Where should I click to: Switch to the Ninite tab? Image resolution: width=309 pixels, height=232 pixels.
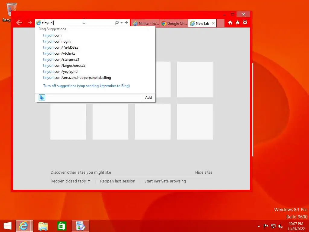point(146,23)
